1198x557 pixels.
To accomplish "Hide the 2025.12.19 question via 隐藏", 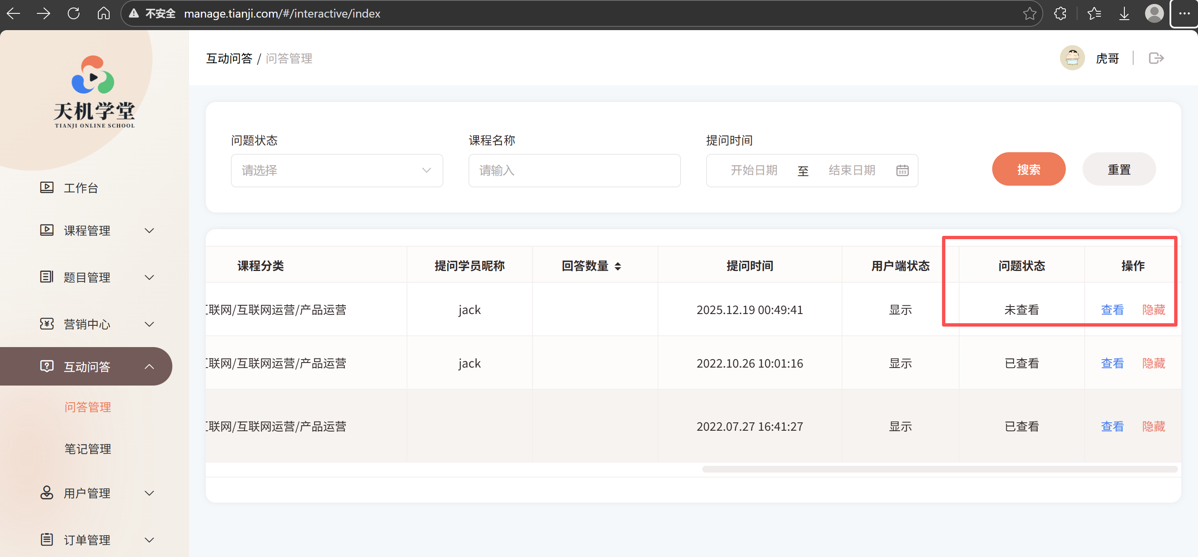I will click(x=1153, y=309).
